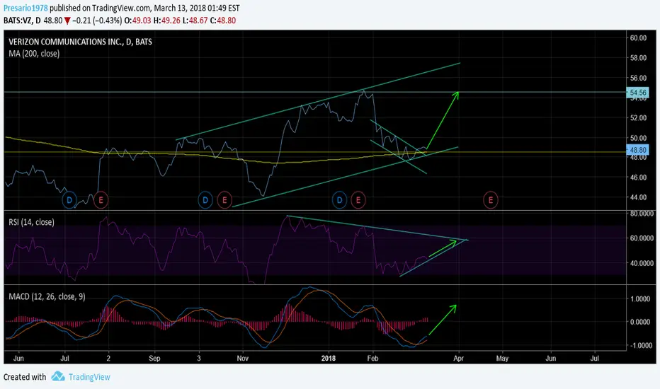This screenshot has width=660, height=389.
Task: Click the Sep label on the time axis
Action: click(154, 359)
